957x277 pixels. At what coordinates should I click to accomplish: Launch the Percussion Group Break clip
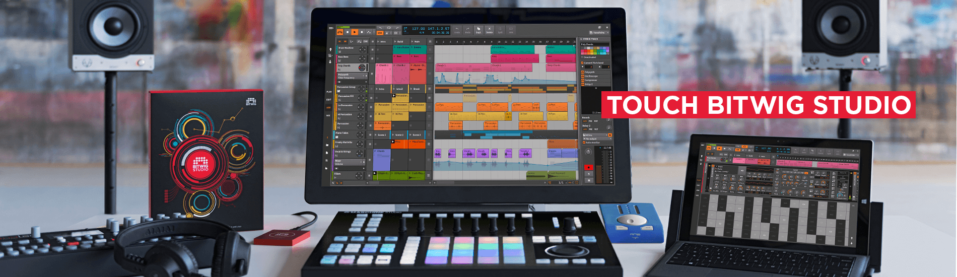tap(417, 89)
